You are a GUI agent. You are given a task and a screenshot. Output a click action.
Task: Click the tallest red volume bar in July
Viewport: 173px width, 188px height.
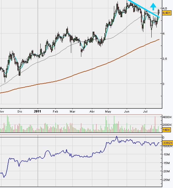(x=155, y=124)
